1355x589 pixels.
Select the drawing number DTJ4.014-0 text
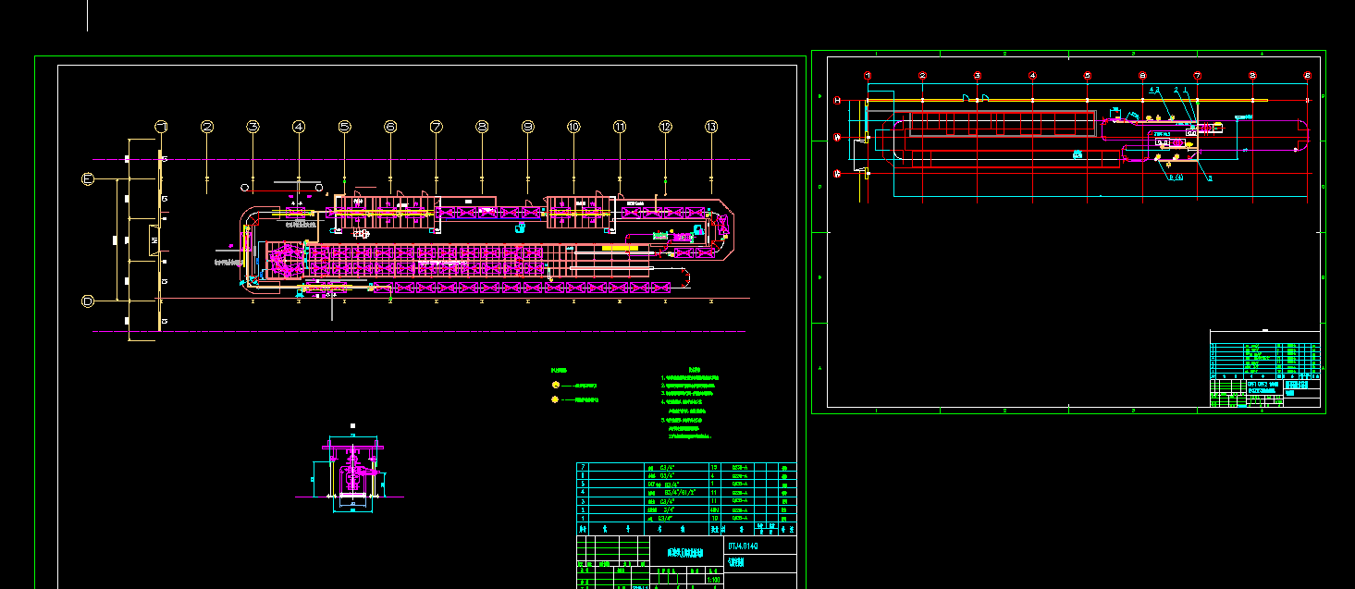point(744,546)
